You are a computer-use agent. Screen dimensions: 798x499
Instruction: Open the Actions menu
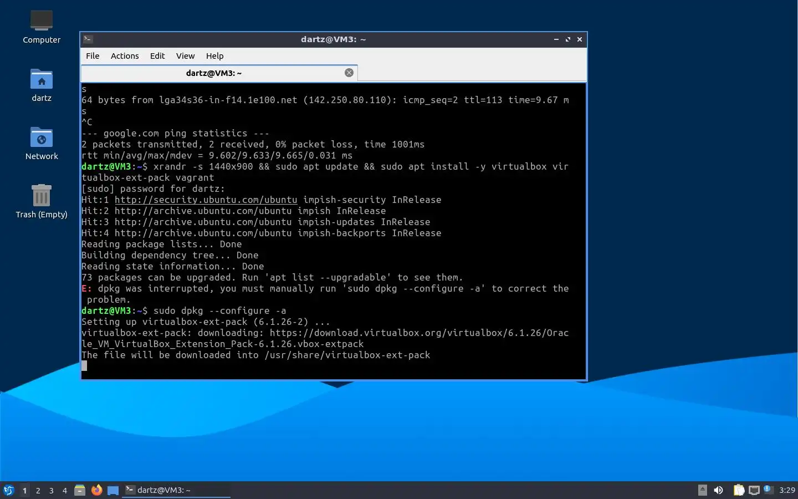(125, 56)
